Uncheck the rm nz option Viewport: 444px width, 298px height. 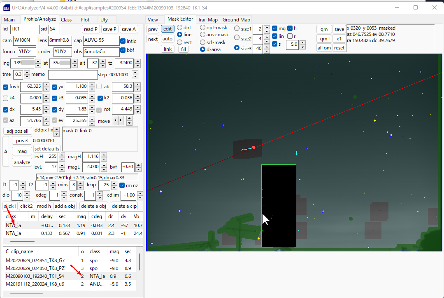122,185
